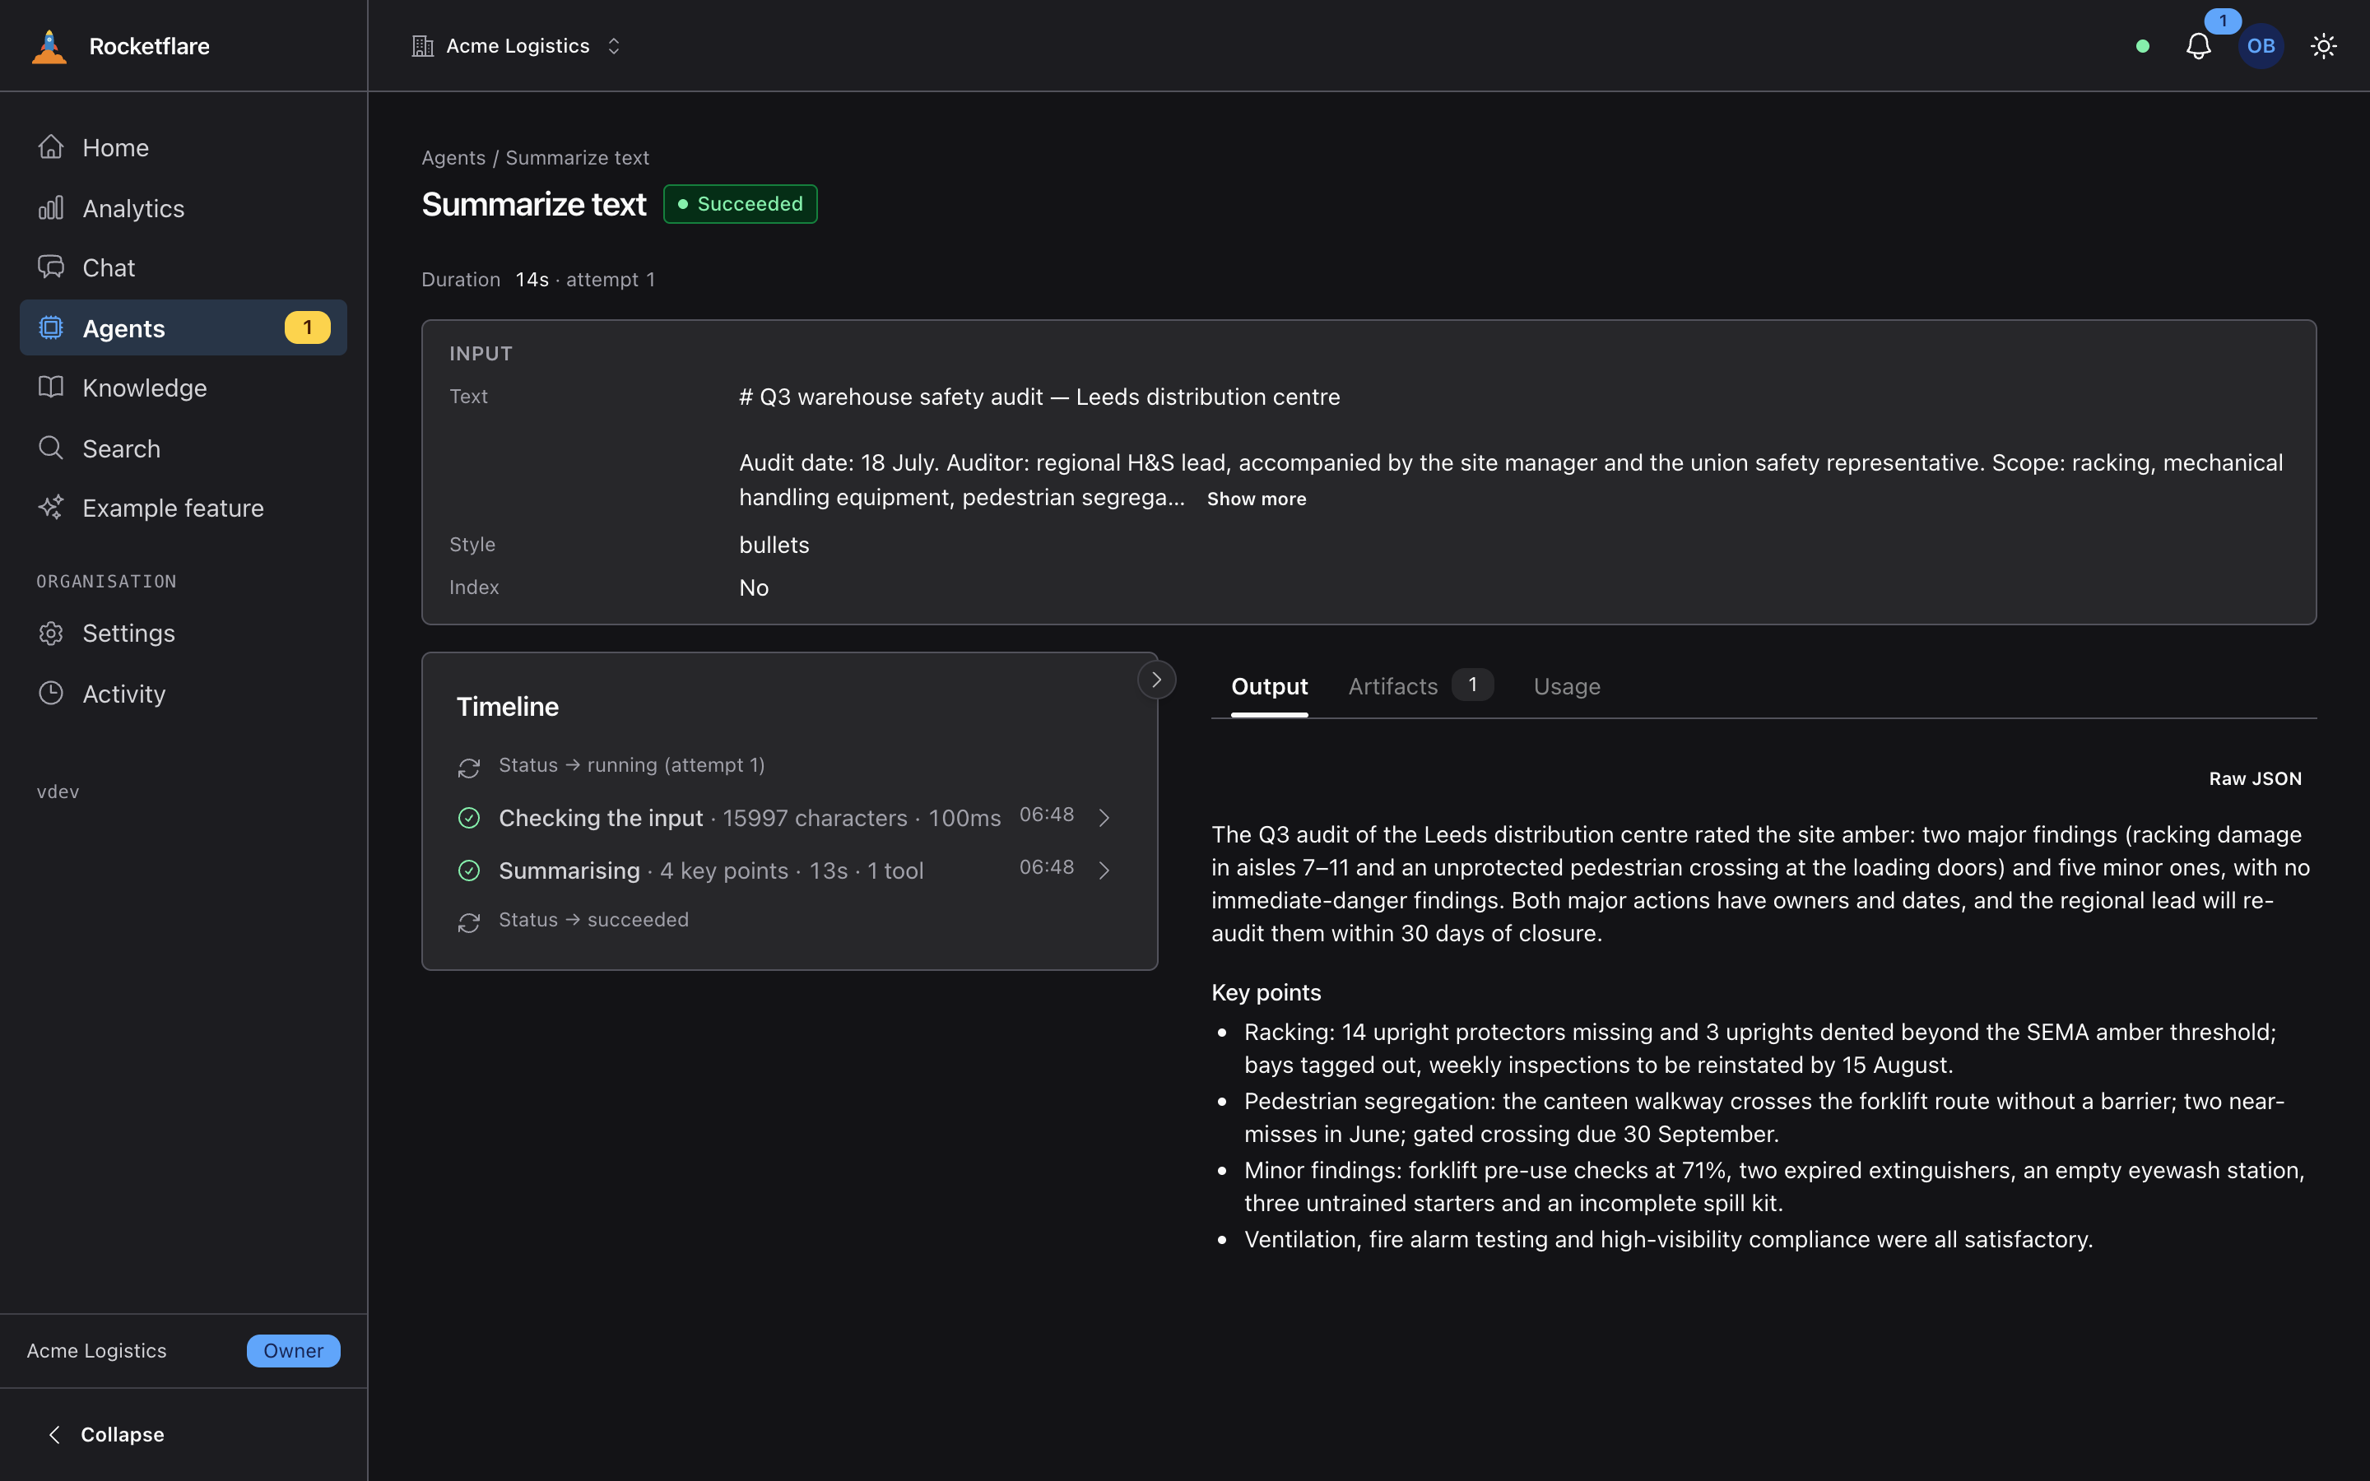Click the Artifacts count badge
The image size is (2370, 1481).
(x=1473, y=685)
